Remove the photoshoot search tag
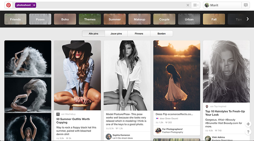254x141 pixels. (x=34, y=5)
